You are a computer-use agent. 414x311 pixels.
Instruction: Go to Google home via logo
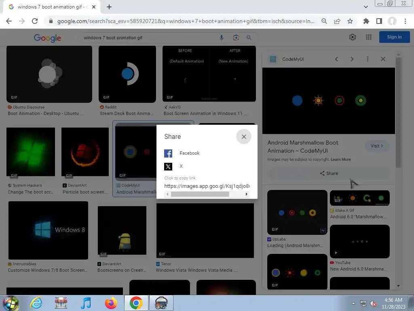48,38
